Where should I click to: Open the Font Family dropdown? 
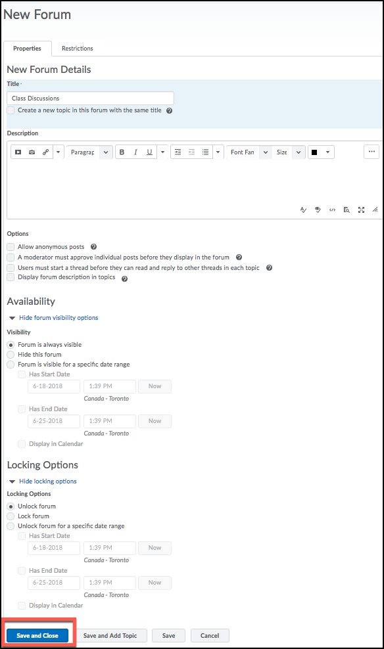[249, 152]
